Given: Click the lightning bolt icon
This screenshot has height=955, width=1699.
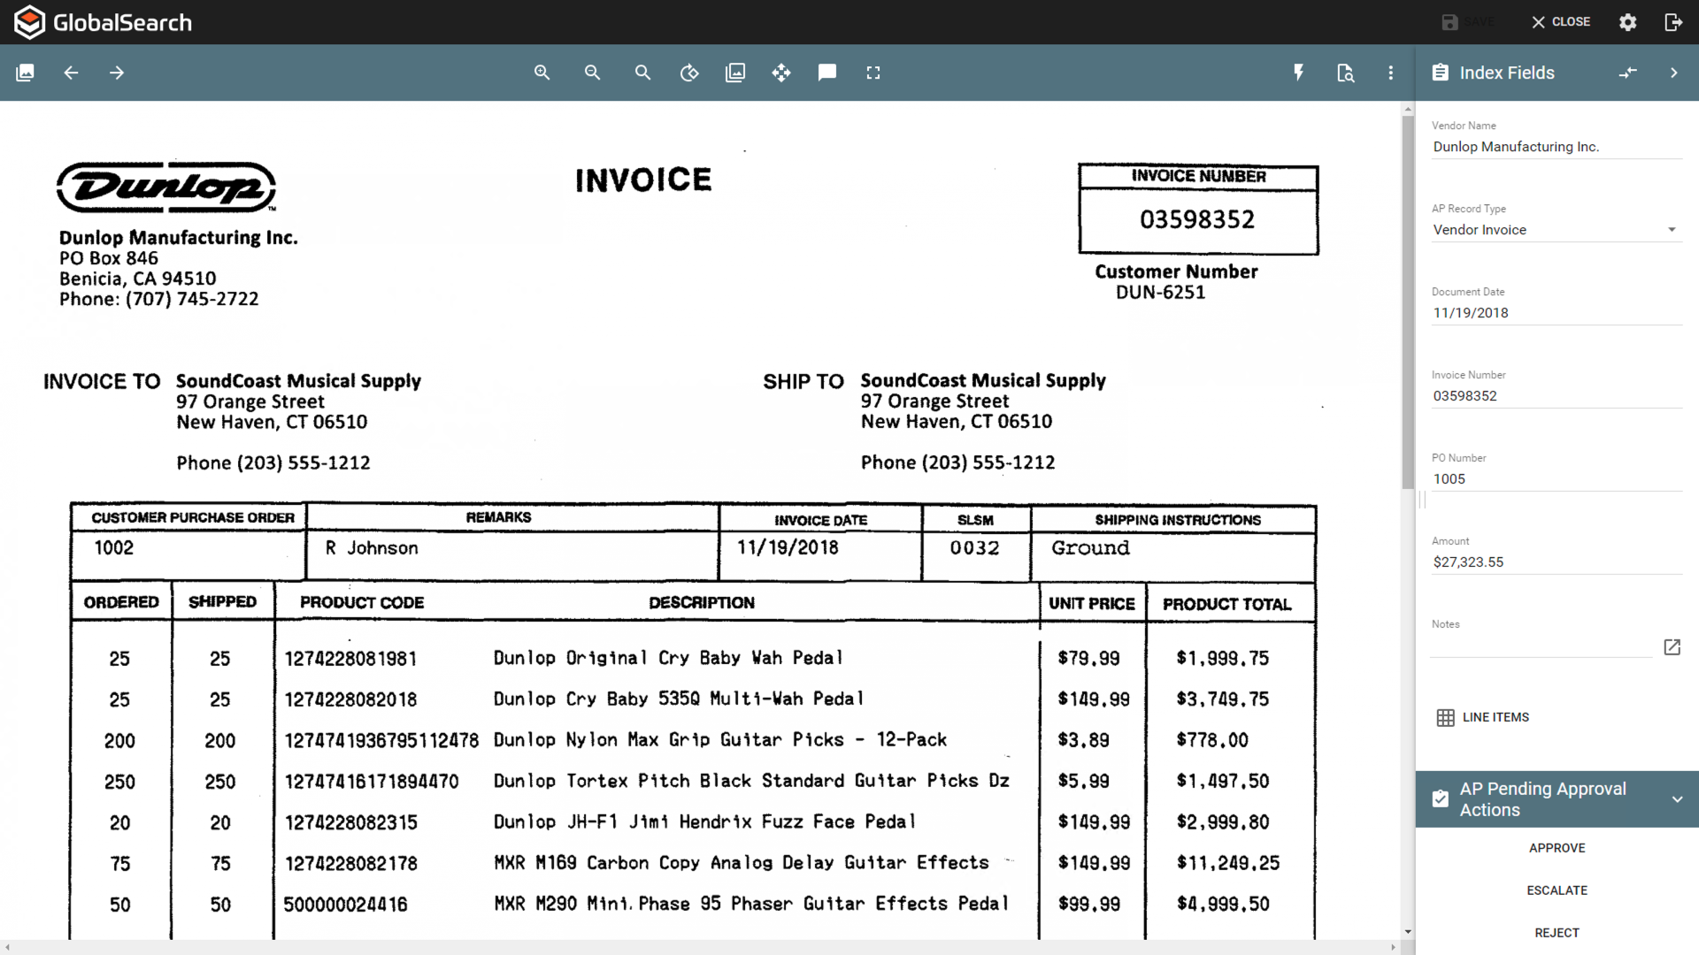Looking at the screenshot, I should 1299,73.
